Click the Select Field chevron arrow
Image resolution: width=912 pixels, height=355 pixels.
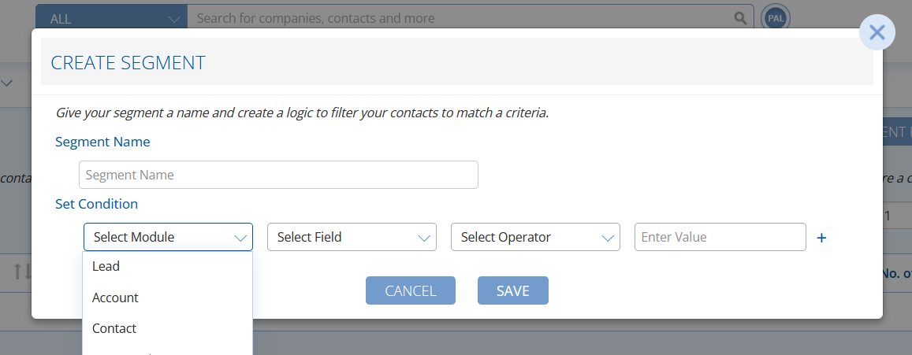coord(424,239)
